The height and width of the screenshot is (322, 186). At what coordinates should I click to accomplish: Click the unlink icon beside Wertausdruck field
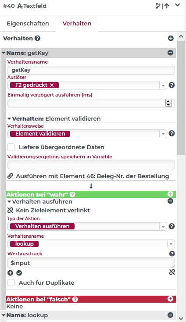pyautogui.click(x=172, y=272)
